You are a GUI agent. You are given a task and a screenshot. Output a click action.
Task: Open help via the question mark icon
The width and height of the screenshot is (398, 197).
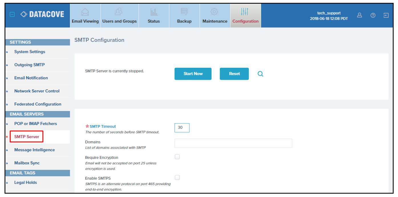(x=373, y=15)
